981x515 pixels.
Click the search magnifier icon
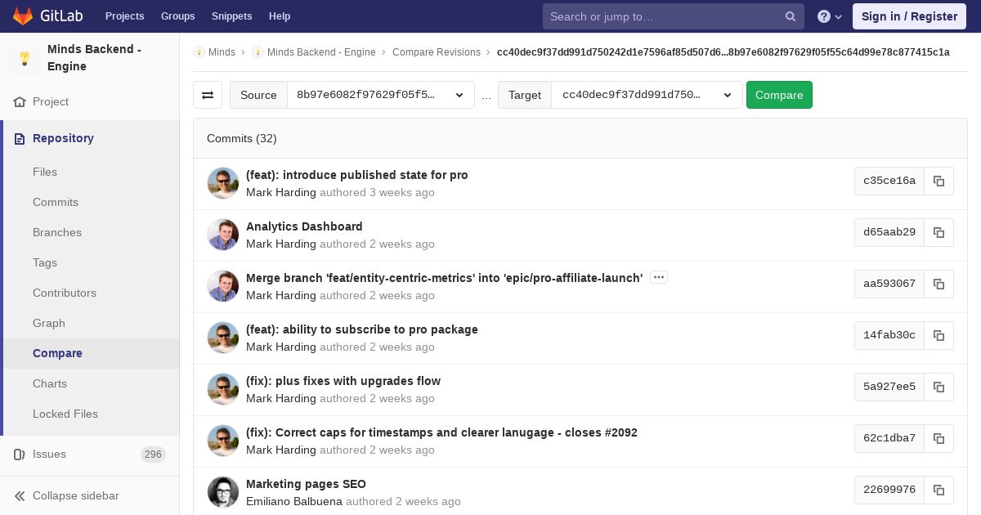click(x=791, y=16)
